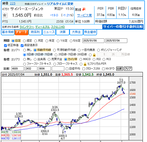Open 株主優待 tab
The height and width of the screenshot is (142, 147).
(90, 32)
